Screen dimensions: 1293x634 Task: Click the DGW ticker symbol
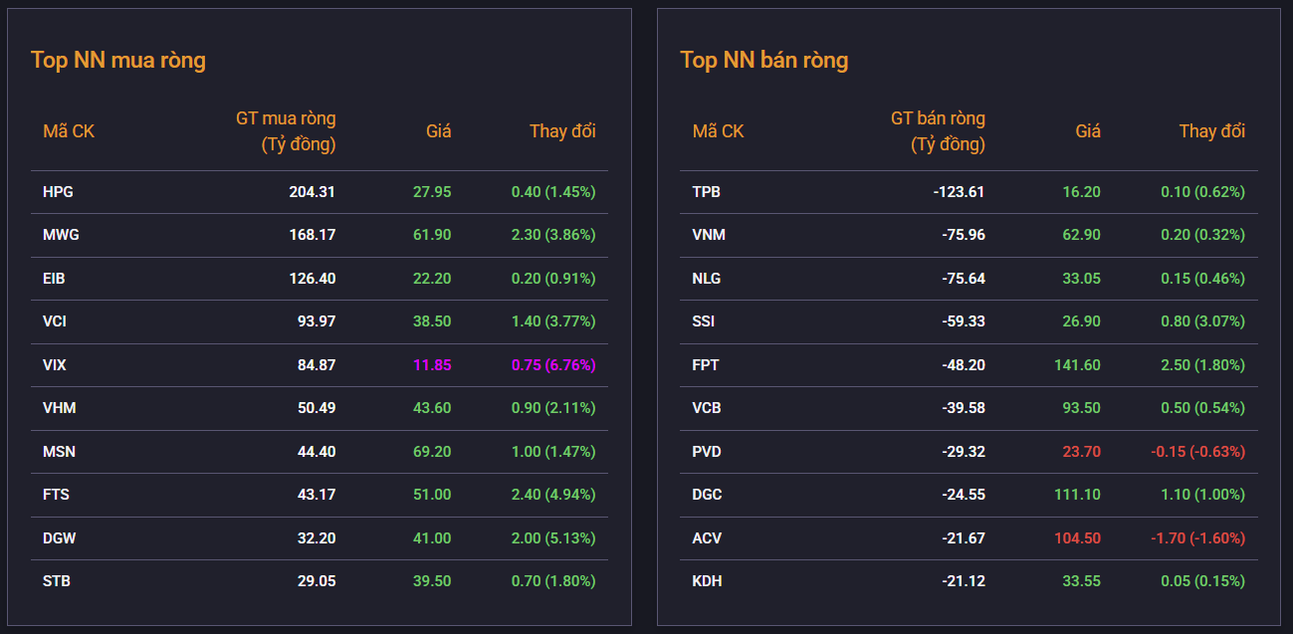pyautogui.click(x=60, y=538)
